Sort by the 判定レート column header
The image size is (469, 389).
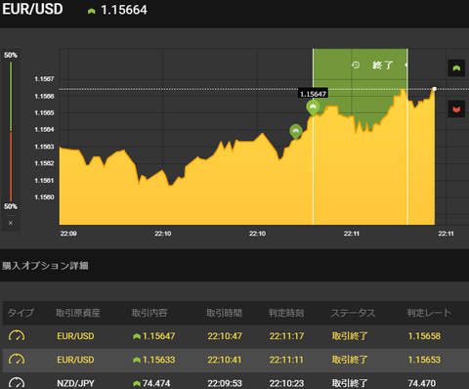pyautogui.click(x=429, y=313)
